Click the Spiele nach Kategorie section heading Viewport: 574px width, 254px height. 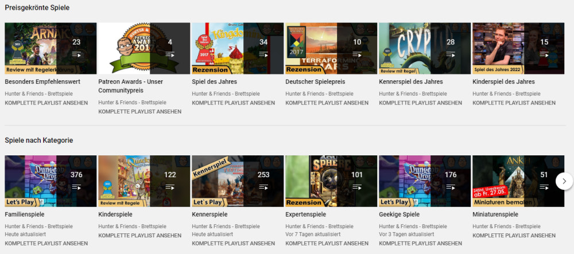coord(39,140)
